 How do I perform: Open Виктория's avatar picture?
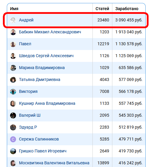pos(13,92)
